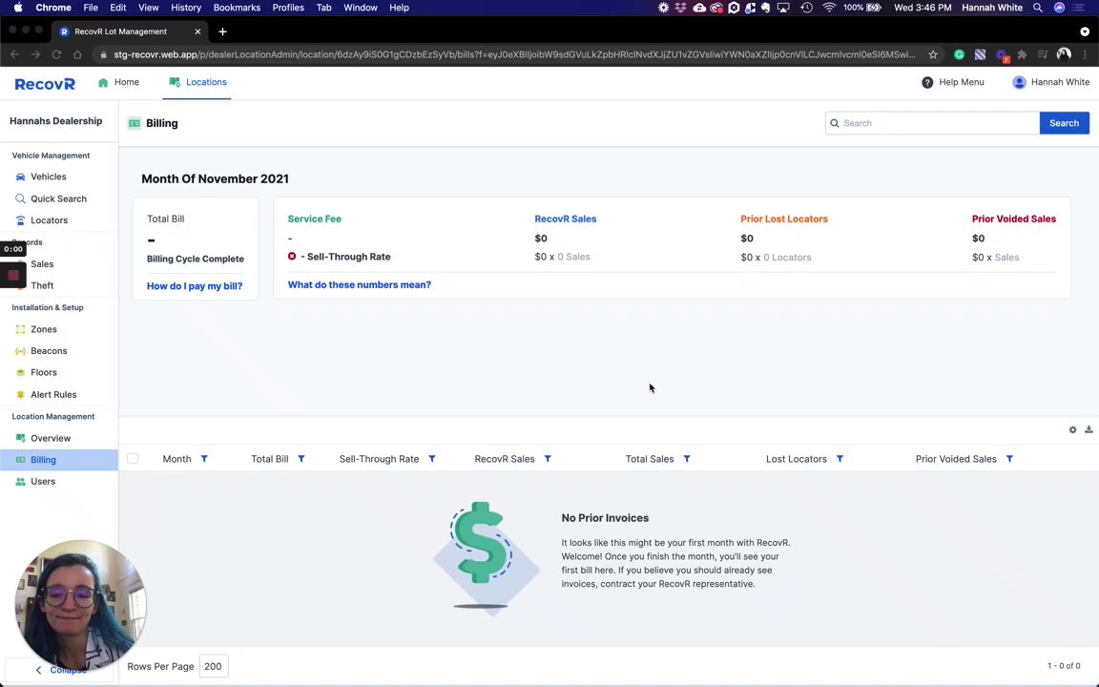The width and height of the screenshot is (1099, 687).
Task: Click Chrome's home button
Action: [x=77, y=54]
